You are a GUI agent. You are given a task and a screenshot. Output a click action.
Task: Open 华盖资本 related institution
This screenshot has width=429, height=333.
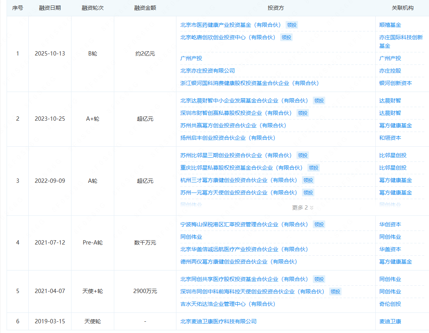tap(390, 249)
